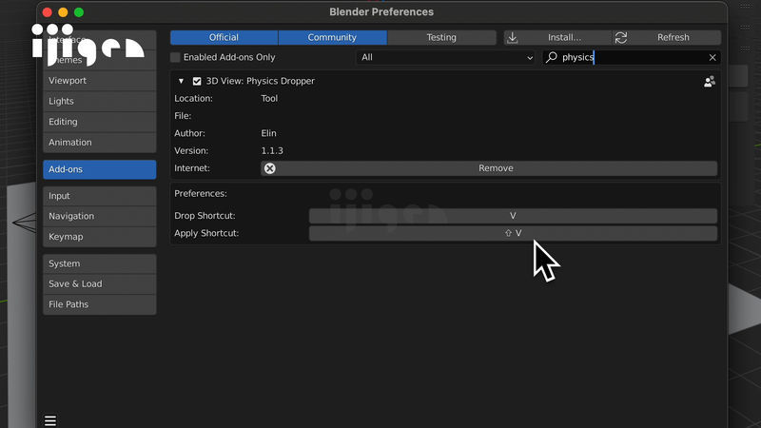The height and width of the screenshot is (428, 761).
Task: Open the Keymap preferences section
Action: [100, 237]
